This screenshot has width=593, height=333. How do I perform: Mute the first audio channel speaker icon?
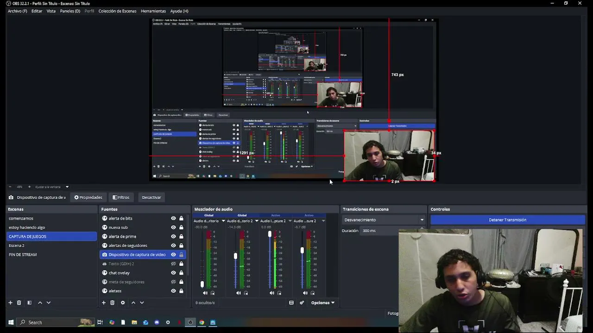click(x=205, y=293)
